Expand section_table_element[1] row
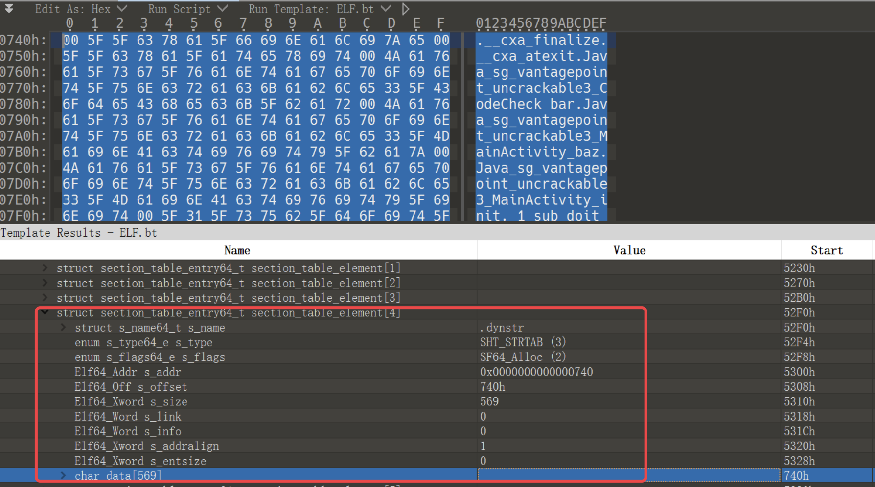 point(45,268)
